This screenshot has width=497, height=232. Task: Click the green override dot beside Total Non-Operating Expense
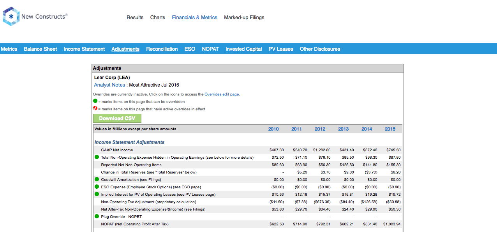pyautogui.click(x=97, y=157)
